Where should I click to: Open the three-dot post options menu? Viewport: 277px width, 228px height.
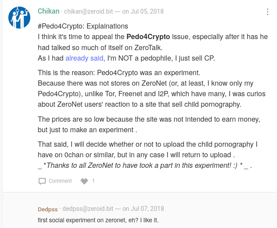click(x=268, y=12)
